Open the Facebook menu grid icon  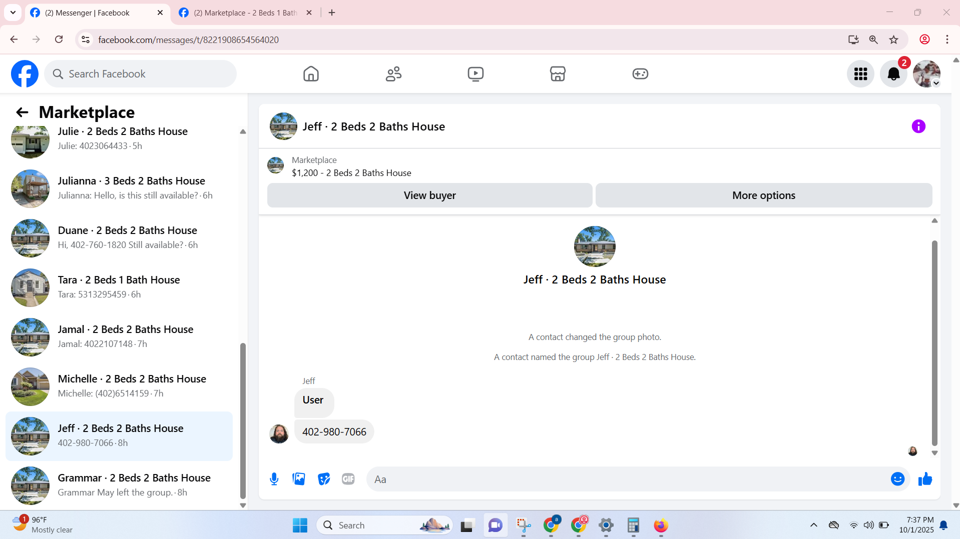click(860, 74)
